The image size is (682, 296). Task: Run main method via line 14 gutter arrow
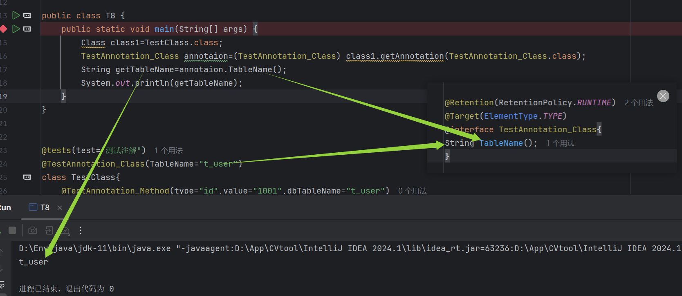point(16,29)
